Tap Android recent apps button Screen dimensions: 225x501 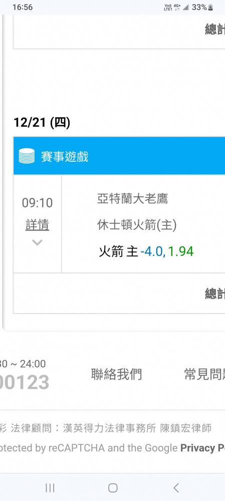(50, 487)
